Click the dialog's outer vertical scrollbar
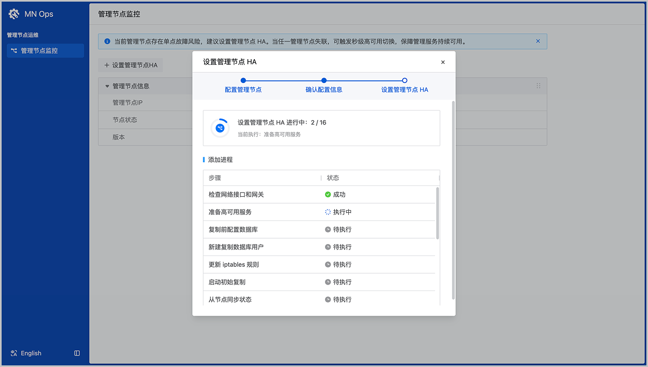The width and height of the screenshot is (648, 367). click(454, 200)
